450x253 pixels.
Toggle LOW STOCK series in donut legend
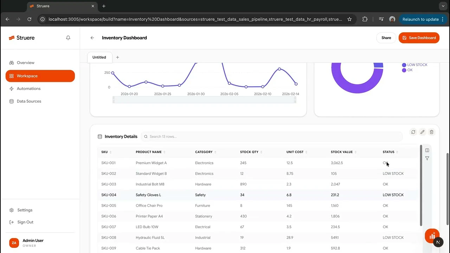[414, 65]
